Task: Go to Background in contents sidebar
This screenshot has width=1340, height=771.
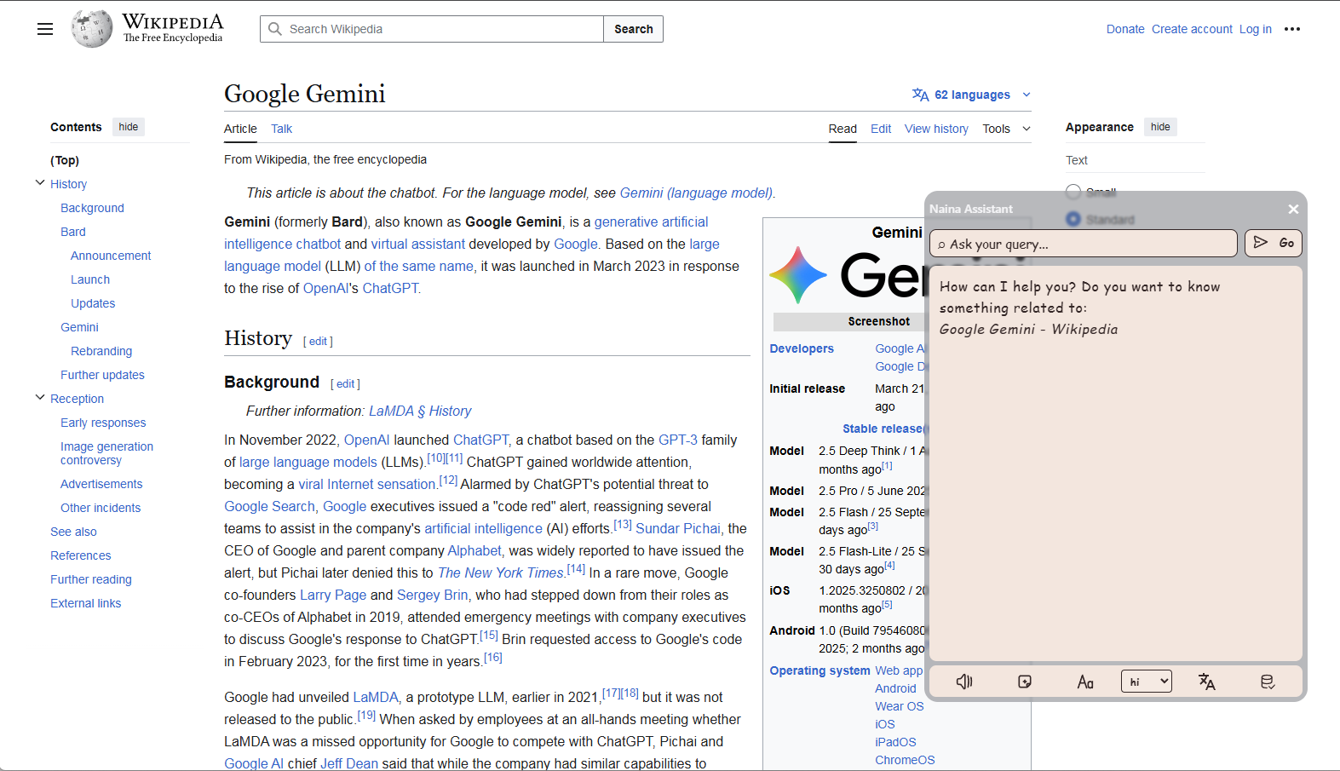Action: tap(92, 208)
